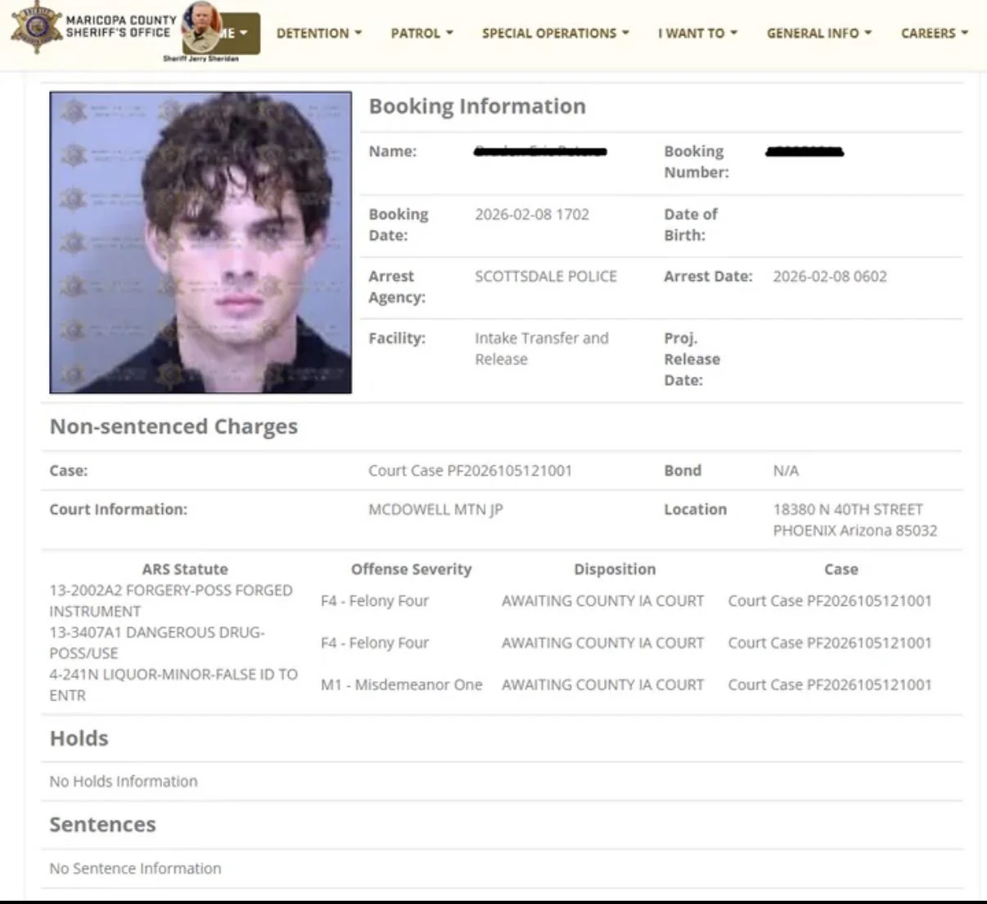
Task: Click the Home menu button behind the sheriff photo
Action: click(241, 34)
